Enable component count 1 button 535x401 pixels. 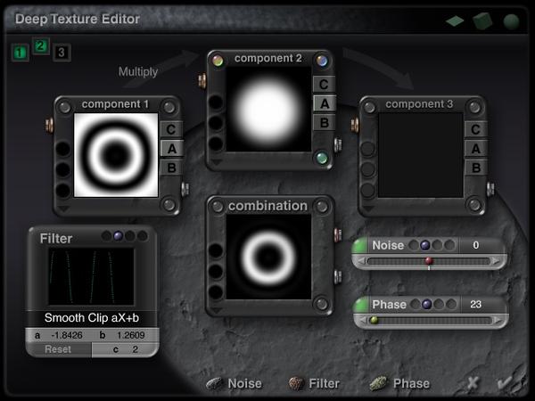click(21, 53)
